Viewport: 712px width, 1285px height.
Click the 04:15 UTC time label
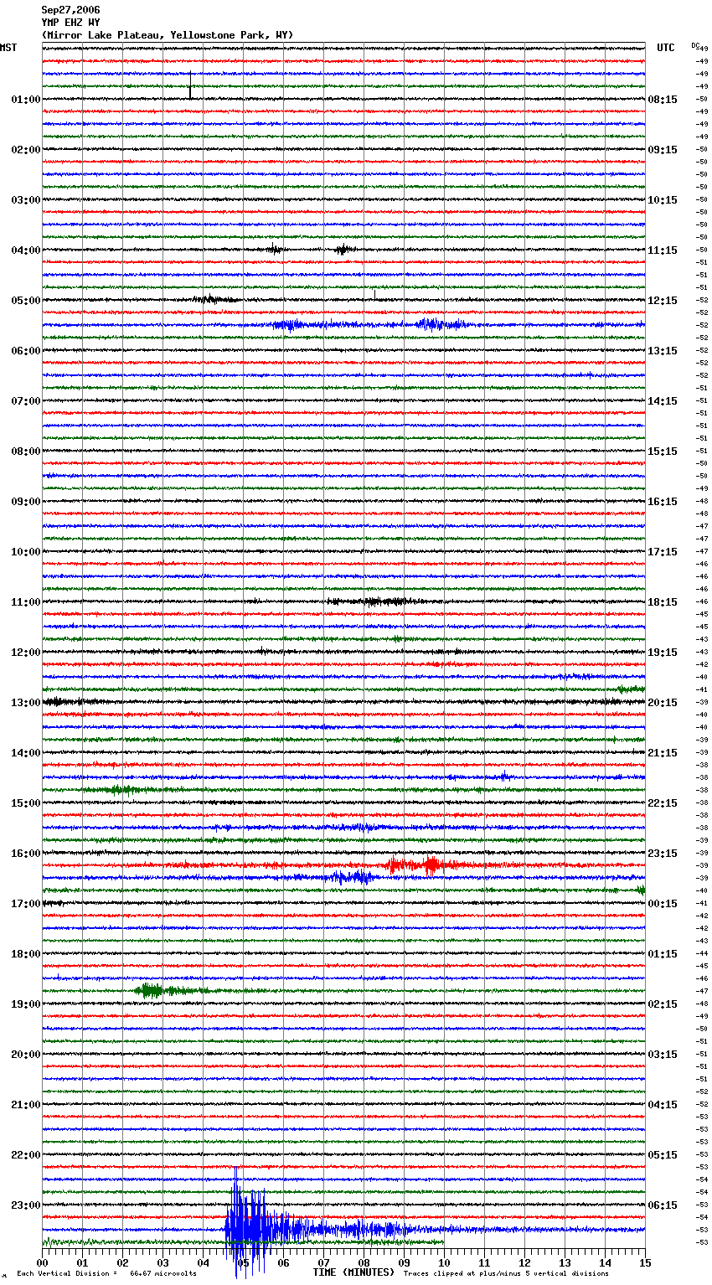point(663,1105)
